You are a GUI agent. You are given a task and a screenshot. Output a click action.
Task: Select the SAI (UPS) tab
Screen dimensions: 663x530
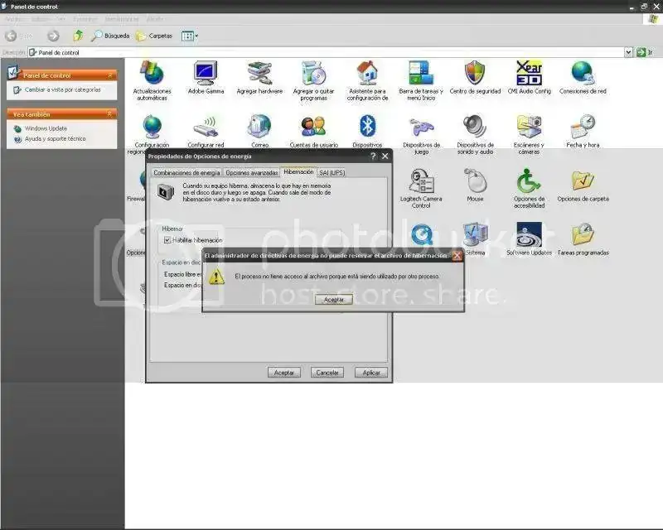pos(330,172)
